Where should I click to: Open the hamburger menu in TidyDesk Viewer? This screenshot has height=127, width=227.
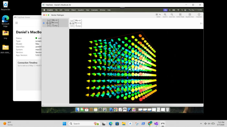[17, 23]
